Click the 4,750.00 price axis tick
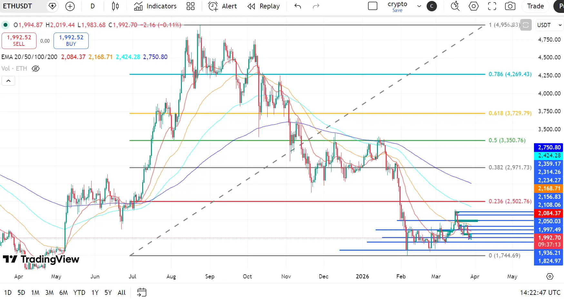The height and width of the screenshot is (301, 564). pos(549,40)
